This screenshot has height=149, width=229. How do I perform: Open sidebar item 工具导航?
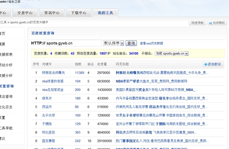click(6, 128)
